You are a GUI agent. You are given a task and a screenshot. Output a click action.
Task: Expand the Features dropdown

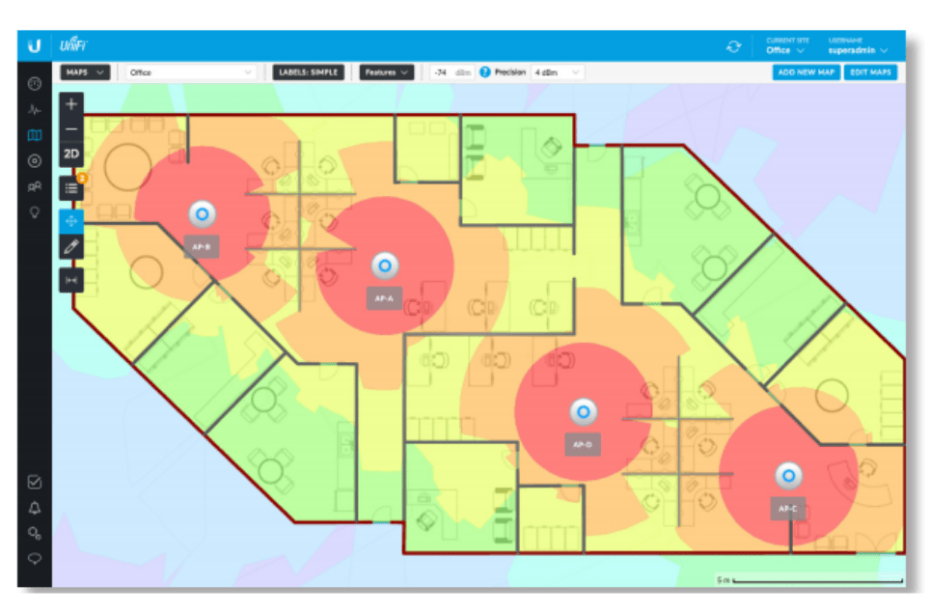coord(386,72)
